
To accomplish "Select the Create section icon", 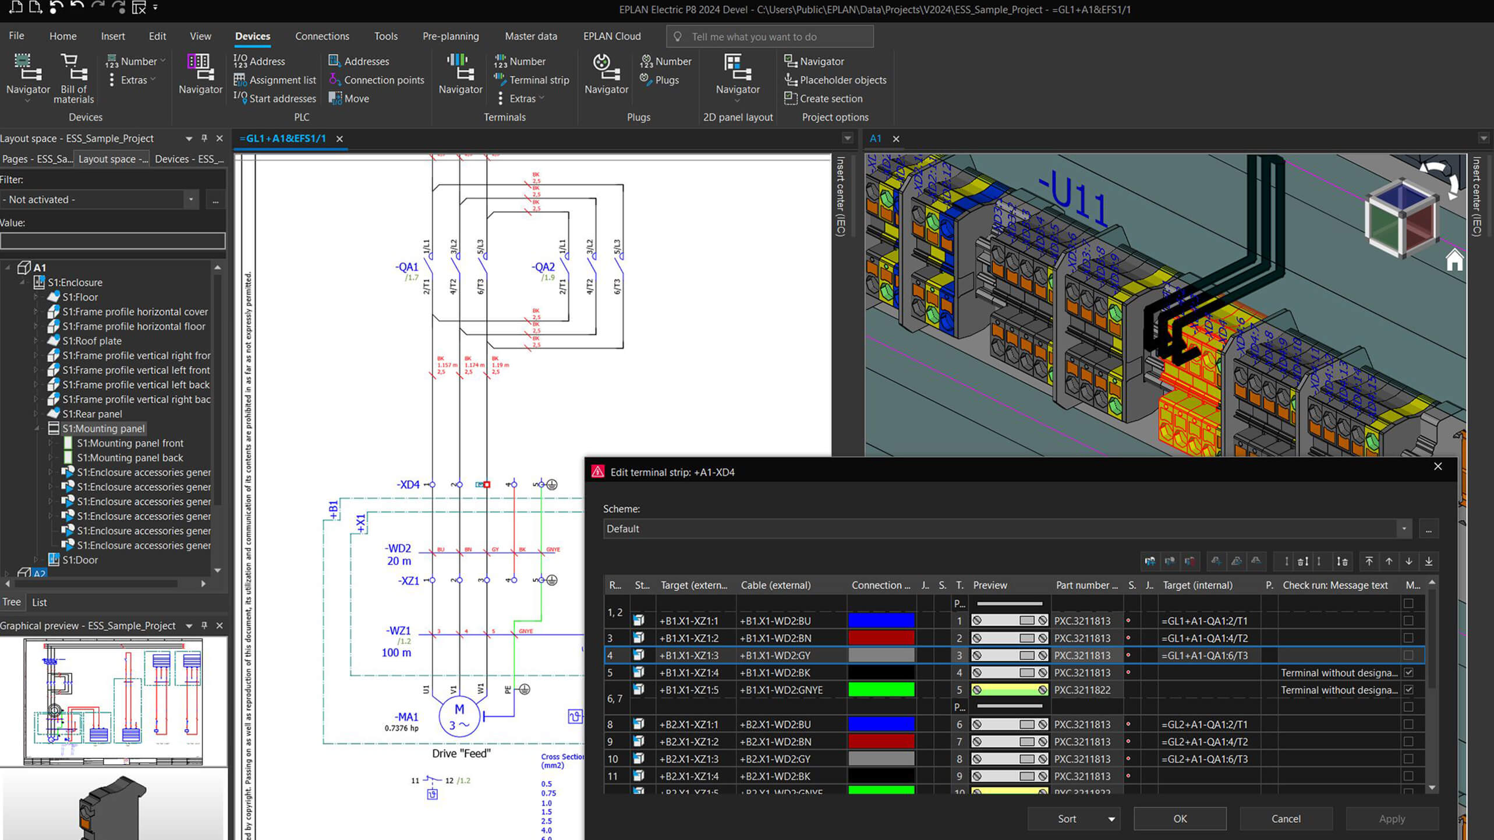I will pyautogui.click(x=790, y=97).
